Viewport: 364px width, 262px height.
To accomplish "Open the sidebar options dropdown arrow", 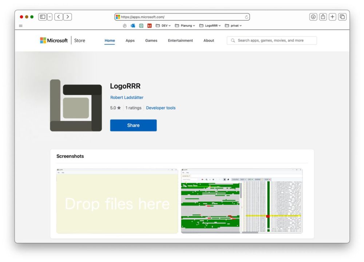I will point(50,17).
